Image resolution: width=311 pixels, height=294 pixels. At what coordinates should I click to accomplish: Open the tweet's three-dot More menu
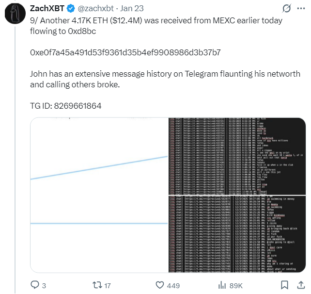click(300, 9)
